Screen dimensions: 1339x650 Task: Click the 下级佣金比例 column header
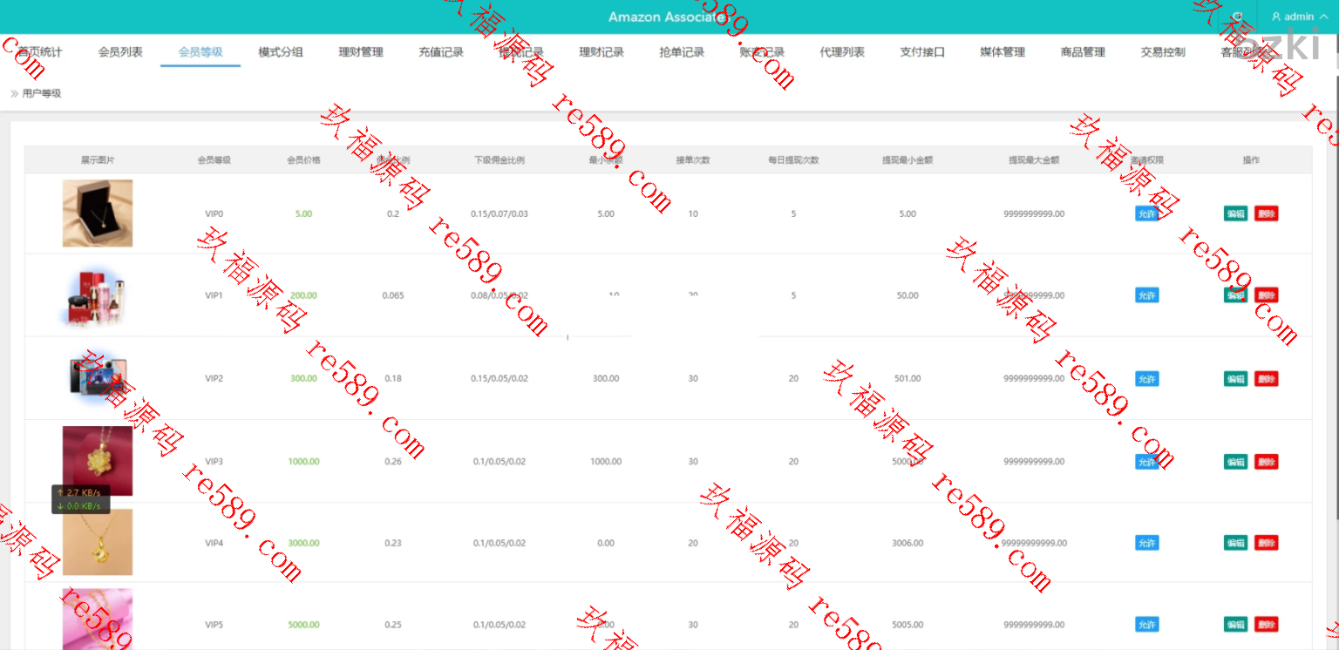click(500, 160)
